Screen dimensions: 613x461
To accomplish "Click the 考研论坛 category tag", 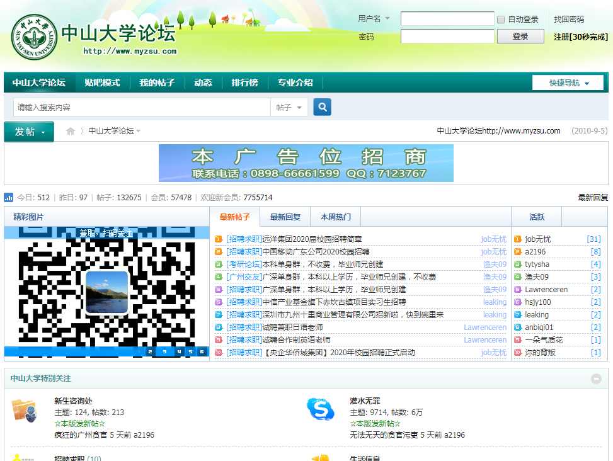I will click(244, 265).
